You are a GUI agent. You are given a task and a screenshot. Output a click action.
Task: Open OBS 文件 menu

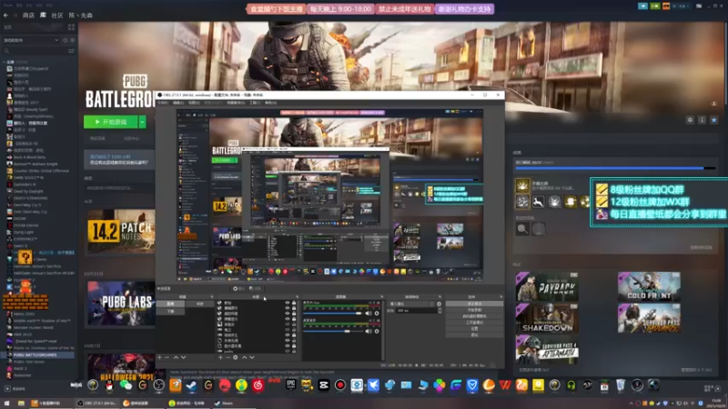(x=163, y=103)
